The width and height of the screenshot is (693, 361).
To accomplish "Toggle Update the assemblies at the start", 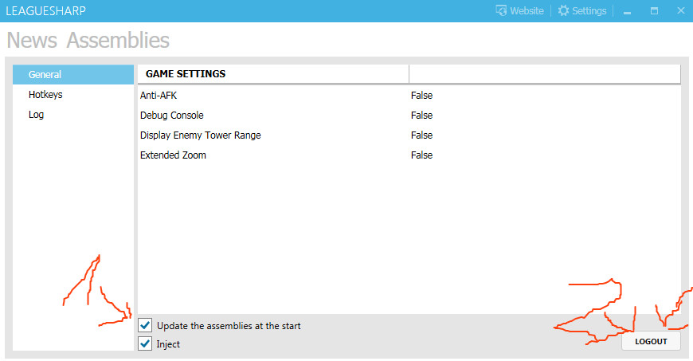I will (x=145, y=325).
